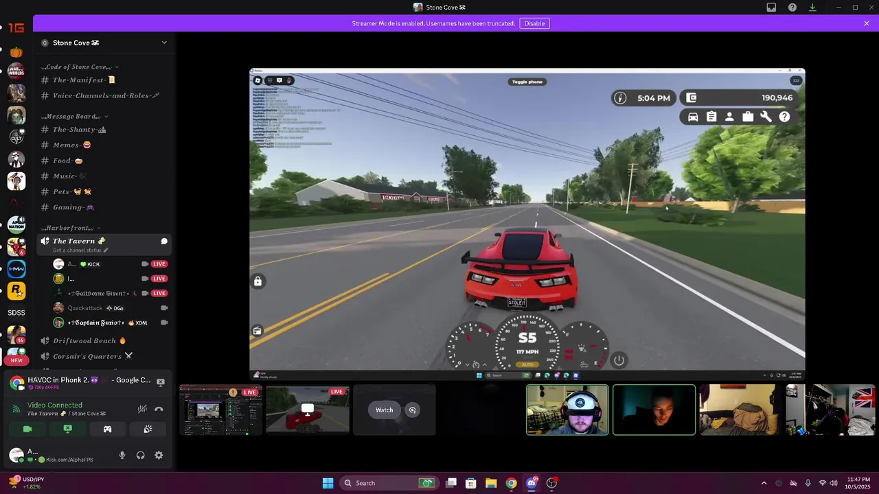Viewport: 879px width, 494px height.
Task: Open the Rockstar R server icon
Action: click(16, 291)
